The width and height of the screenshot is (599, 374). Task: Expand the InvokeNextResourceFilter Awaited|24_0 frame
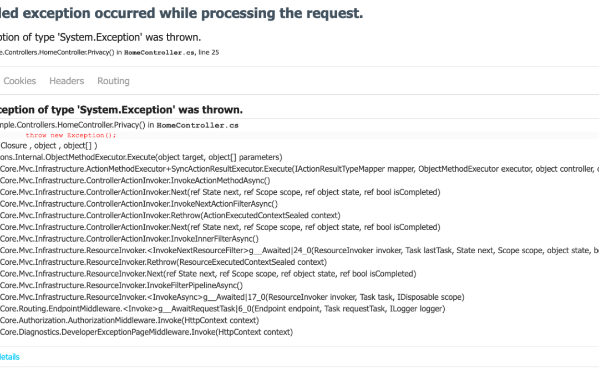pyautogui.click(x=222, y=250)
